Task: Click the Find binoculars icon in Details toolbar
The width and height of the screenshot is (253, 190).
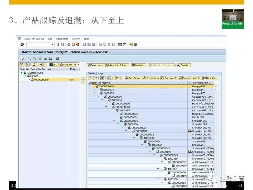Action: coord(103,78)
